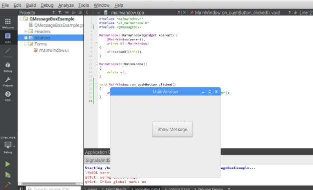Image resolution: width=313 pixels, height=190 pixels.
Task: Go back in editor navigation history
Action: (x=87, y=12)
